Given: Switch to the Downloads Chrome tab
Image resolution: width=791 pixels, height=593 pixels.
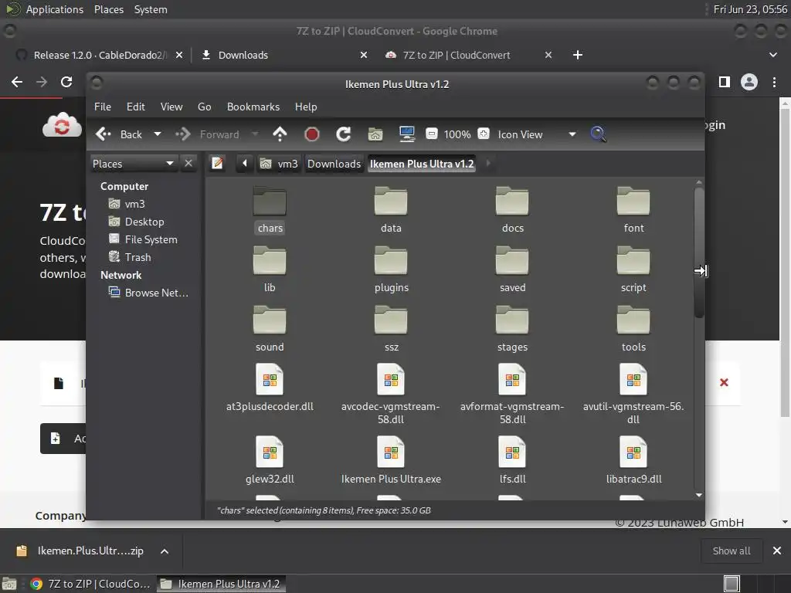Looking at the screenshot, I should click(283, 55).
